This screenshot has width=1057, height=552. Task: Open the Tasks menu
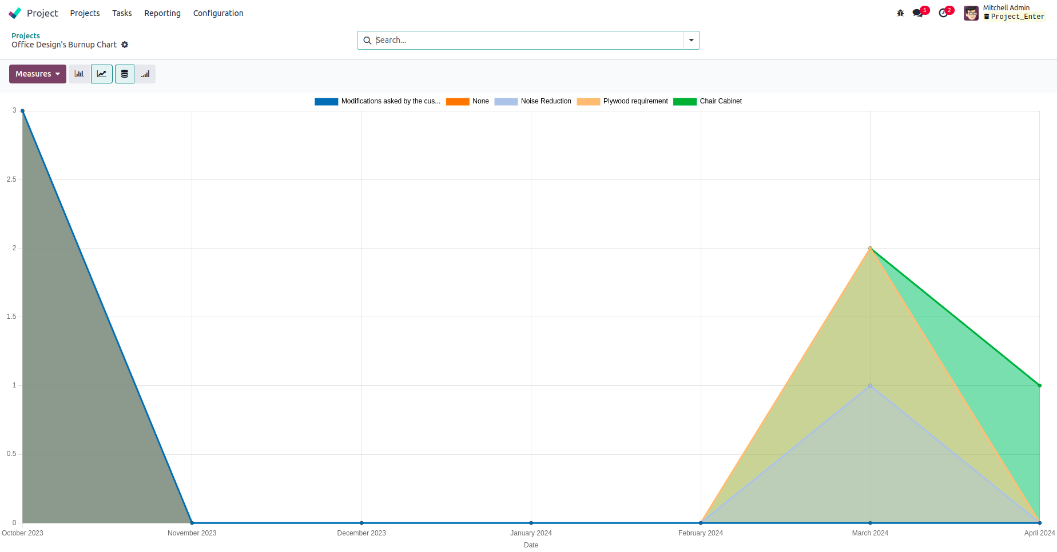tap(122, 13)
